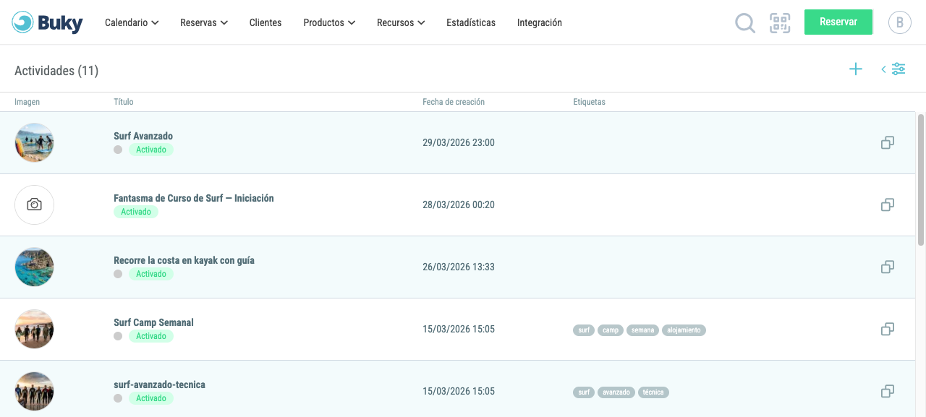Click the 'técnica' tag

pos(653,392)
